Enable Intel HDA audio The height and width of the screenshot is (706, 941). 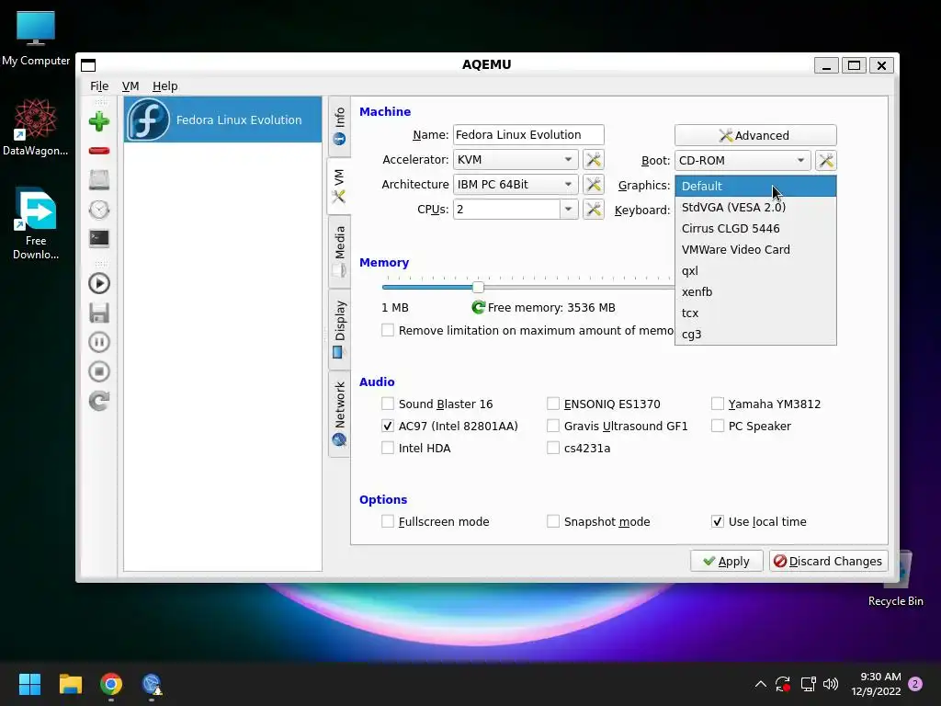point(388,448)
